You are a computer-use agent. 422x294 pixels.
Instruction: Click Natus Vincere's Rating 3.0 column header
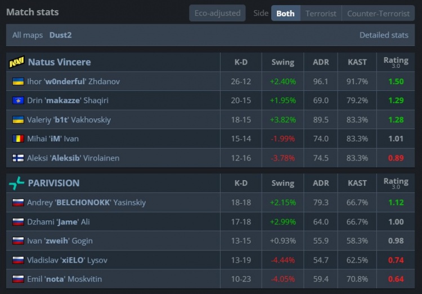pyautogui.click(x=396, y=62)
